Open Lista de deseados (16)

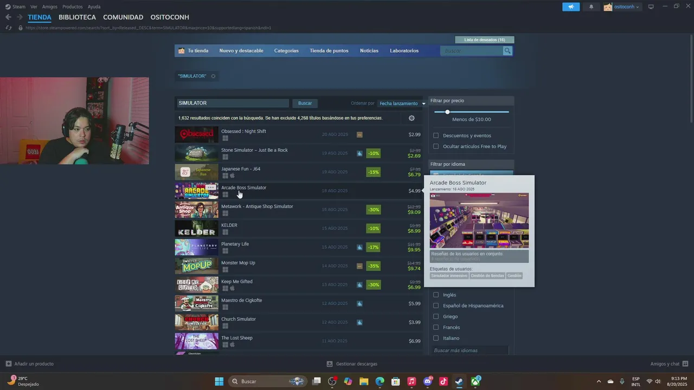pos(485,40)
